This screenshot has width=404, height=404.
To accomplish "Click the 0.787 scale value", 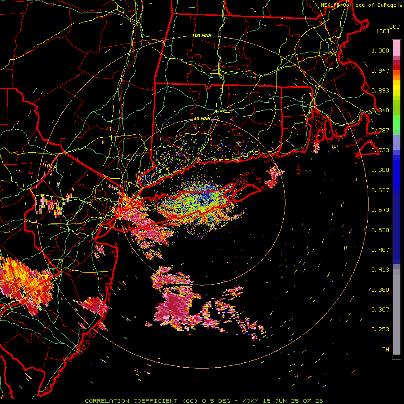I will 380,130.
